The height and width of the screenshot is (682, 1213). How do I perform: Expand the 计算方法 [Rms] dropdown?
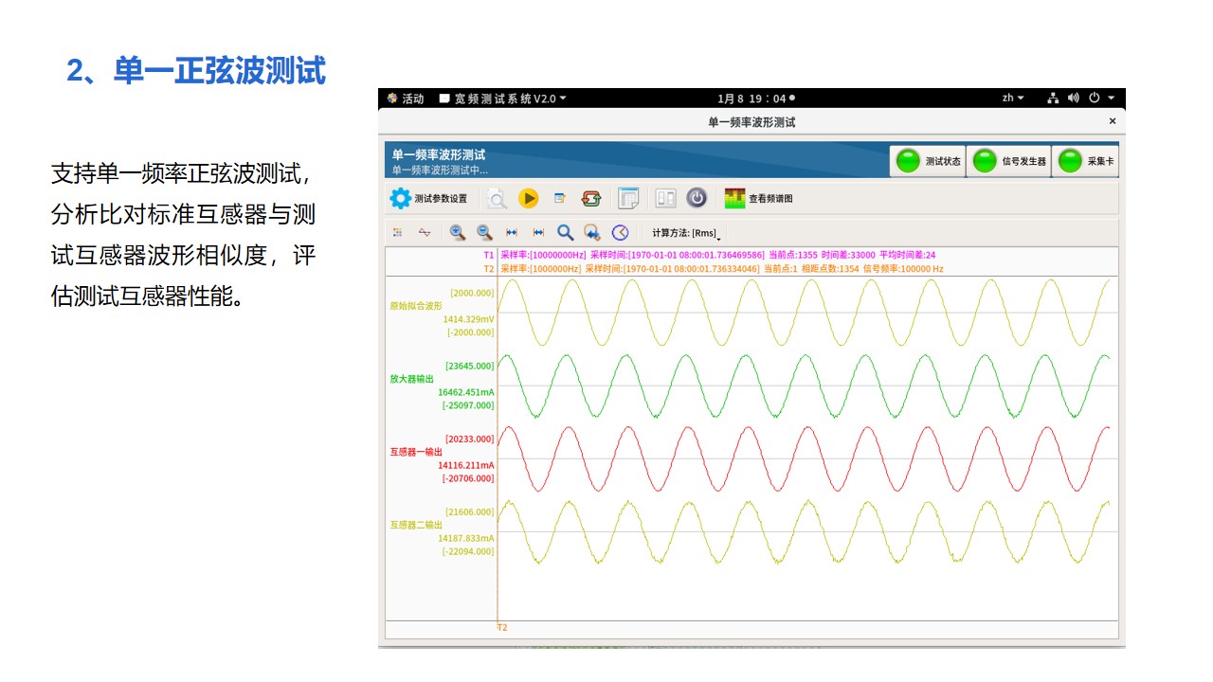click(x=686, y=233)
